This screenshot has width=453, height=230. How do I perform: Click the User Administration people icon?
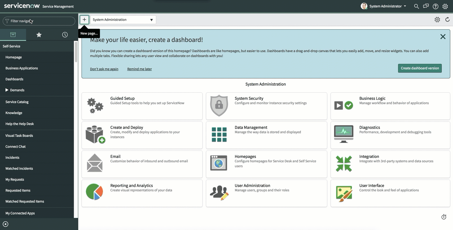point(219,193)
